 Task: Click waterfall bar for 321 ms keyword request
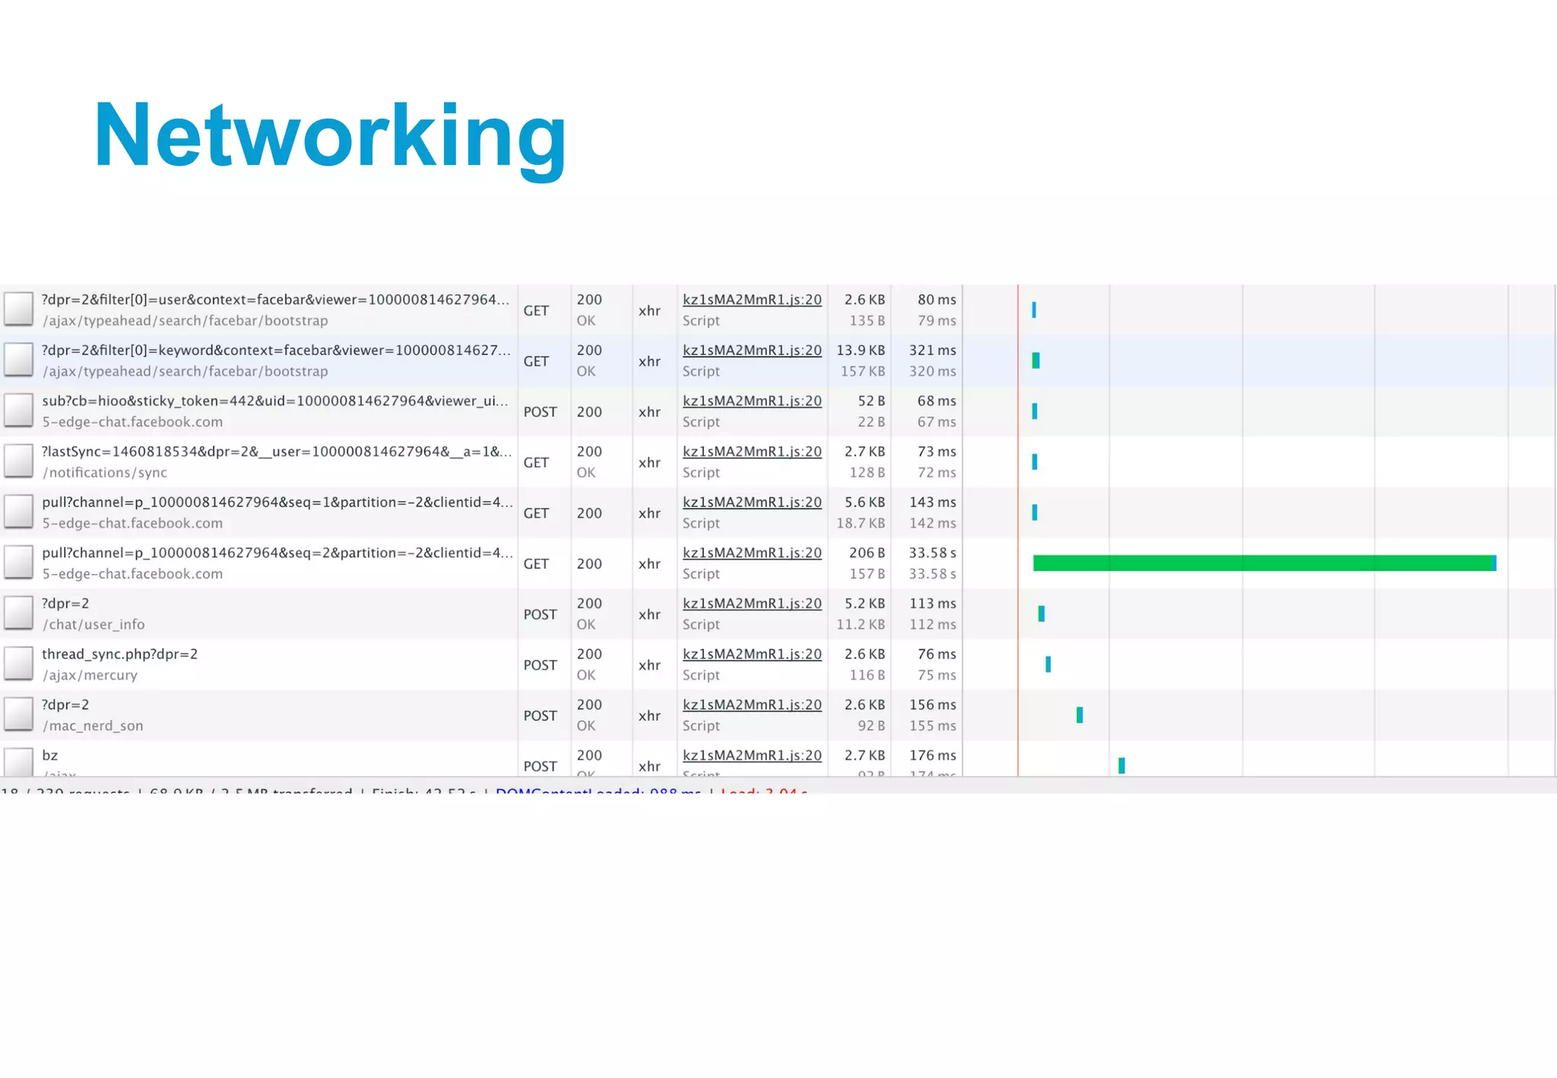point(1035,360)
